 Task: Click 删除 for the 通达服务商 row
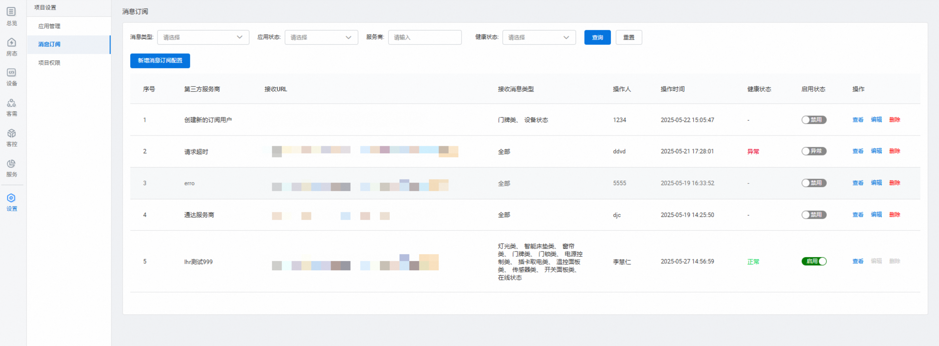(x=895, y=215)
